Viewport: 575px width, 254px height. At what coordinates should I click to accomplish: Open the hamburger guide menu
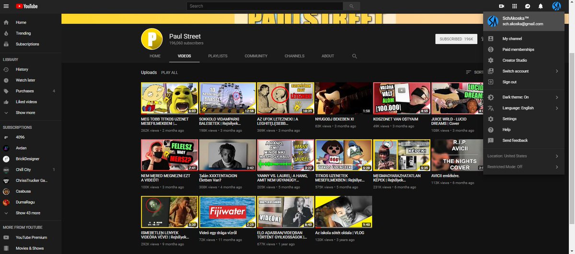pyautogui.click(x=6, y=6)
